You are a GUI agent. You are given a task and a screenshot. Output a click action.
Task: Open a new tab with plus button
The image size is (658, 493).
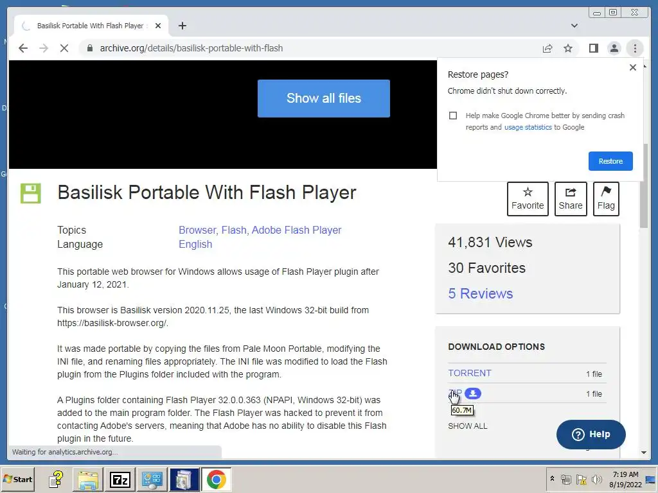(182, 26)
